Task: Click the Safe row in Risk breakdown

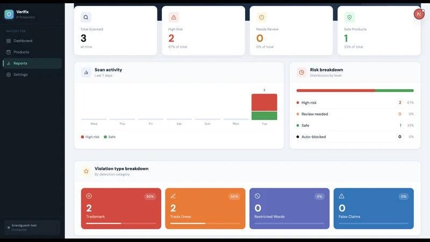Action: (x=355, y=125)
